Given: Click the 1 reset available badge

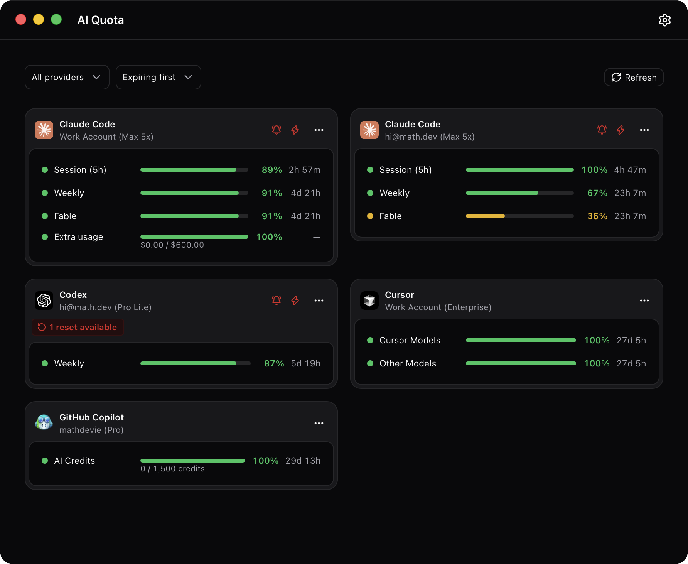Looking at the screenshot, I should tap(78, 327).
